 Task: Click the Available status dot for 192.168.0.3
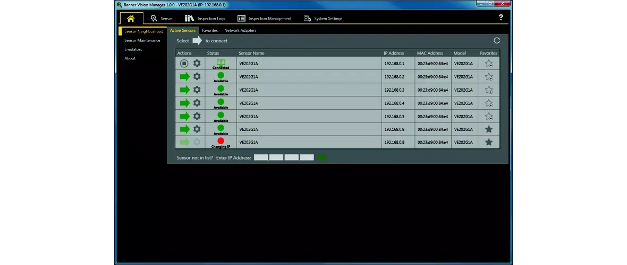point(221,88)
